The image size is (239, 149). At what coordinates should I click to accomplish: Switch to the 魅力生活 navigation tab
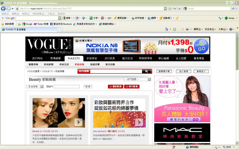pyautogui.click(x=127, y=58)
